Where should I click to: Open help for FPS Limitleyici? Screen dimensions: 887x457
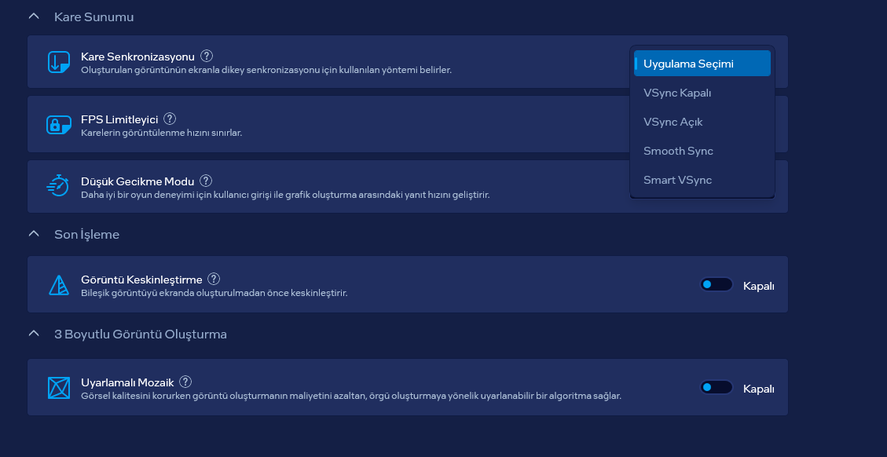(x=170, y=119)
